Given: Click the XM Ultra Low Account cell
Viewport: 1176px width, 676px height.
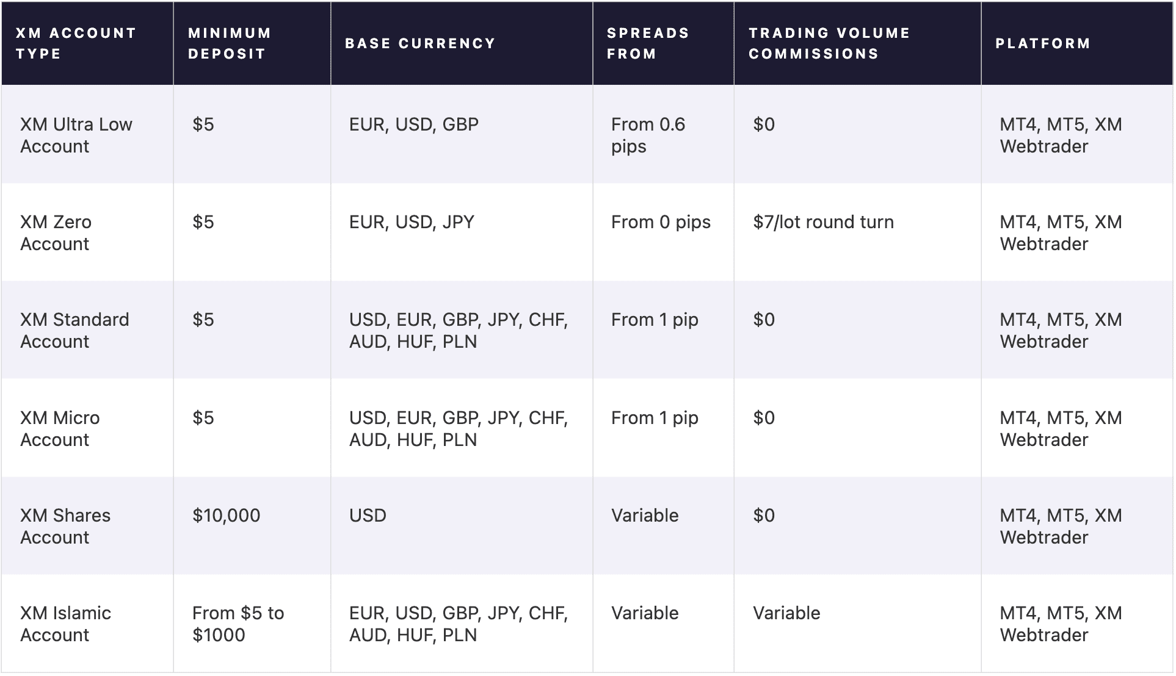Looking at the screenshot, I should click(x=76, y=135).
